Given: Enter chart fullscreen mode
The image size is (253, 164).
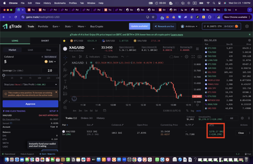Looking at the screenshot, I should pos(193,57).
